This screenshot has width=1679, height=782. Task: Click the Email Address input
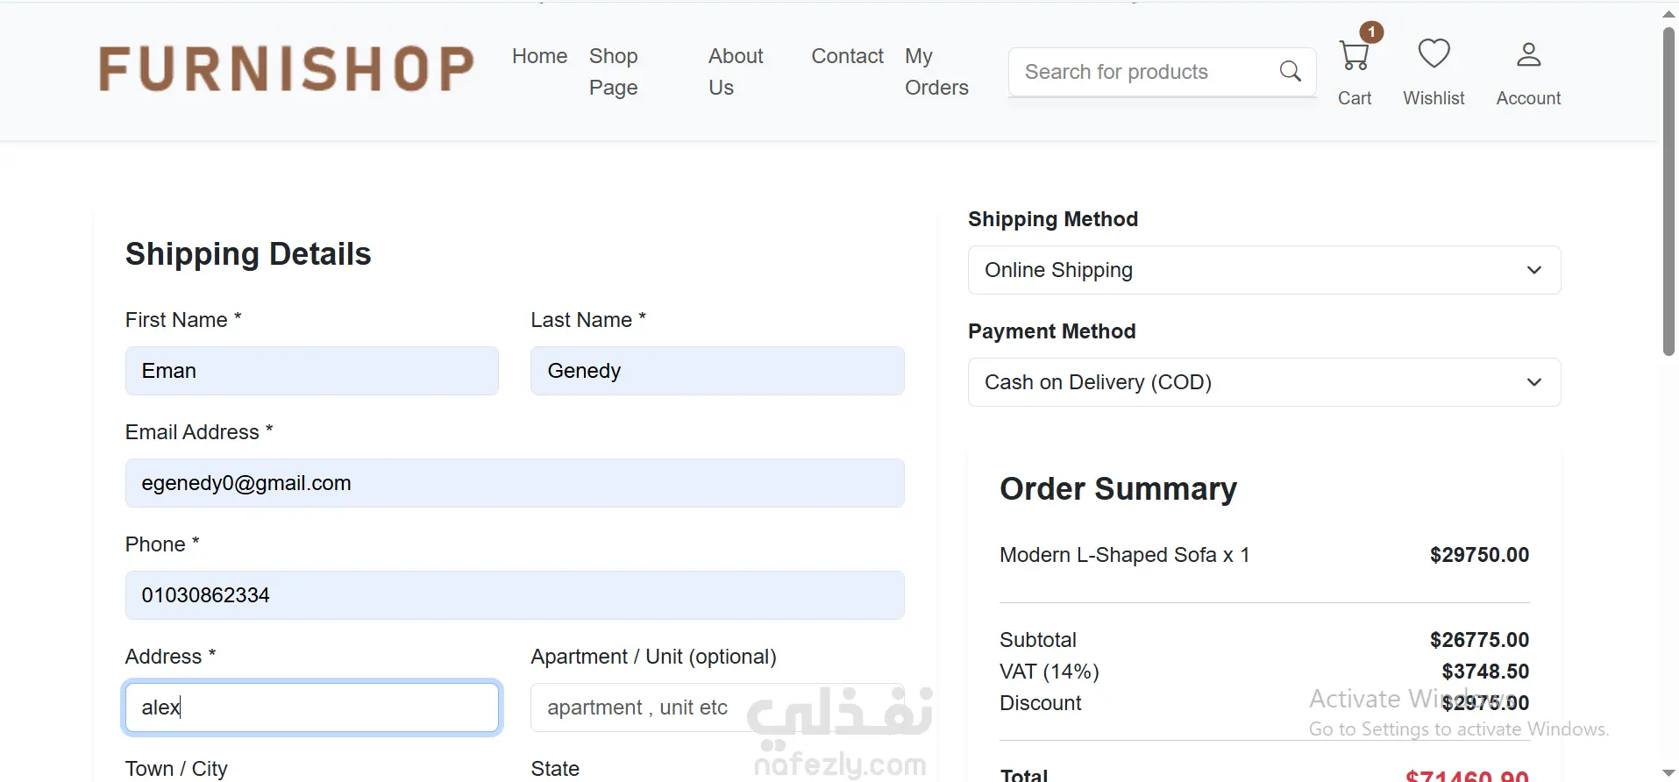[x=514, y=483]
